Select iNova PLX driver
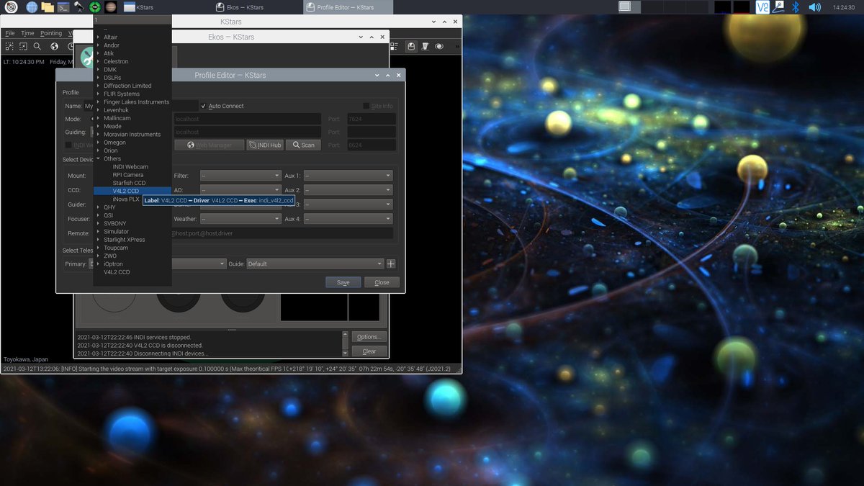The width and height of the screenshot is (864, 486). click(x=126, y=199)
